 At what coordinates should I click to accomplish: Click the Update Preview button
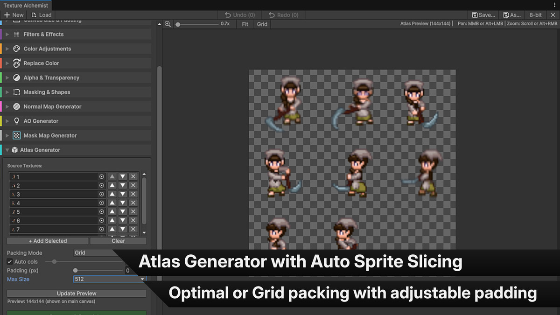(x=77, y=294)
